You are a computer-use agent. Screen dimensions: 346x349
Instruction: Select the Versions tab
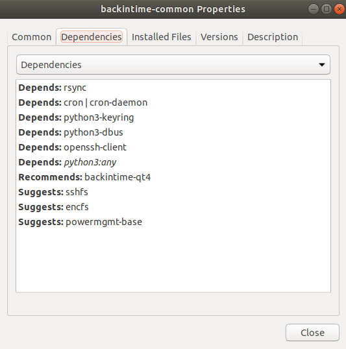click(x=219, y=37)
